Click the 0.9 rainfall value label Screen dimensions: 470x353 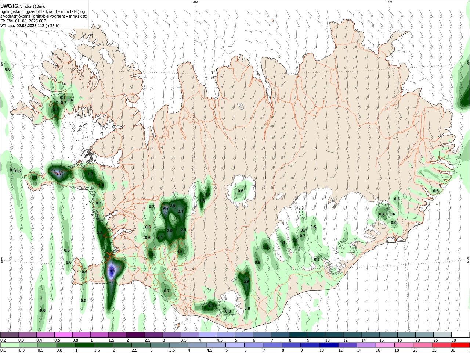[x=257, y=262]
